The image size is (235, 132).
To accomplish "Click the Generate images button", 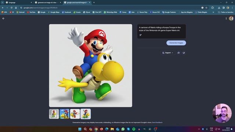I will [176, 43].
